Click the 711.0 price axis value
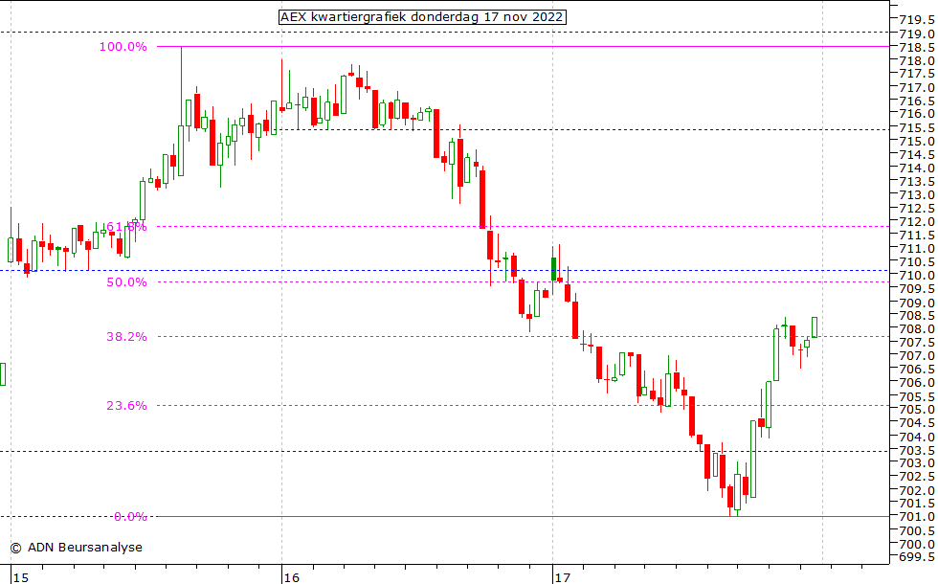 917,248
